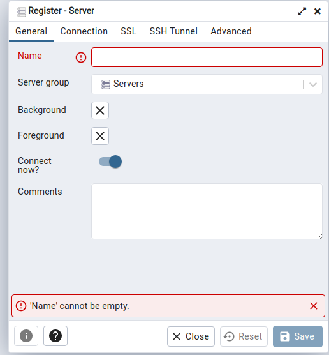Open help via question mark icon
The width and height of the screenshot is (329, 355).
[55, 336]
